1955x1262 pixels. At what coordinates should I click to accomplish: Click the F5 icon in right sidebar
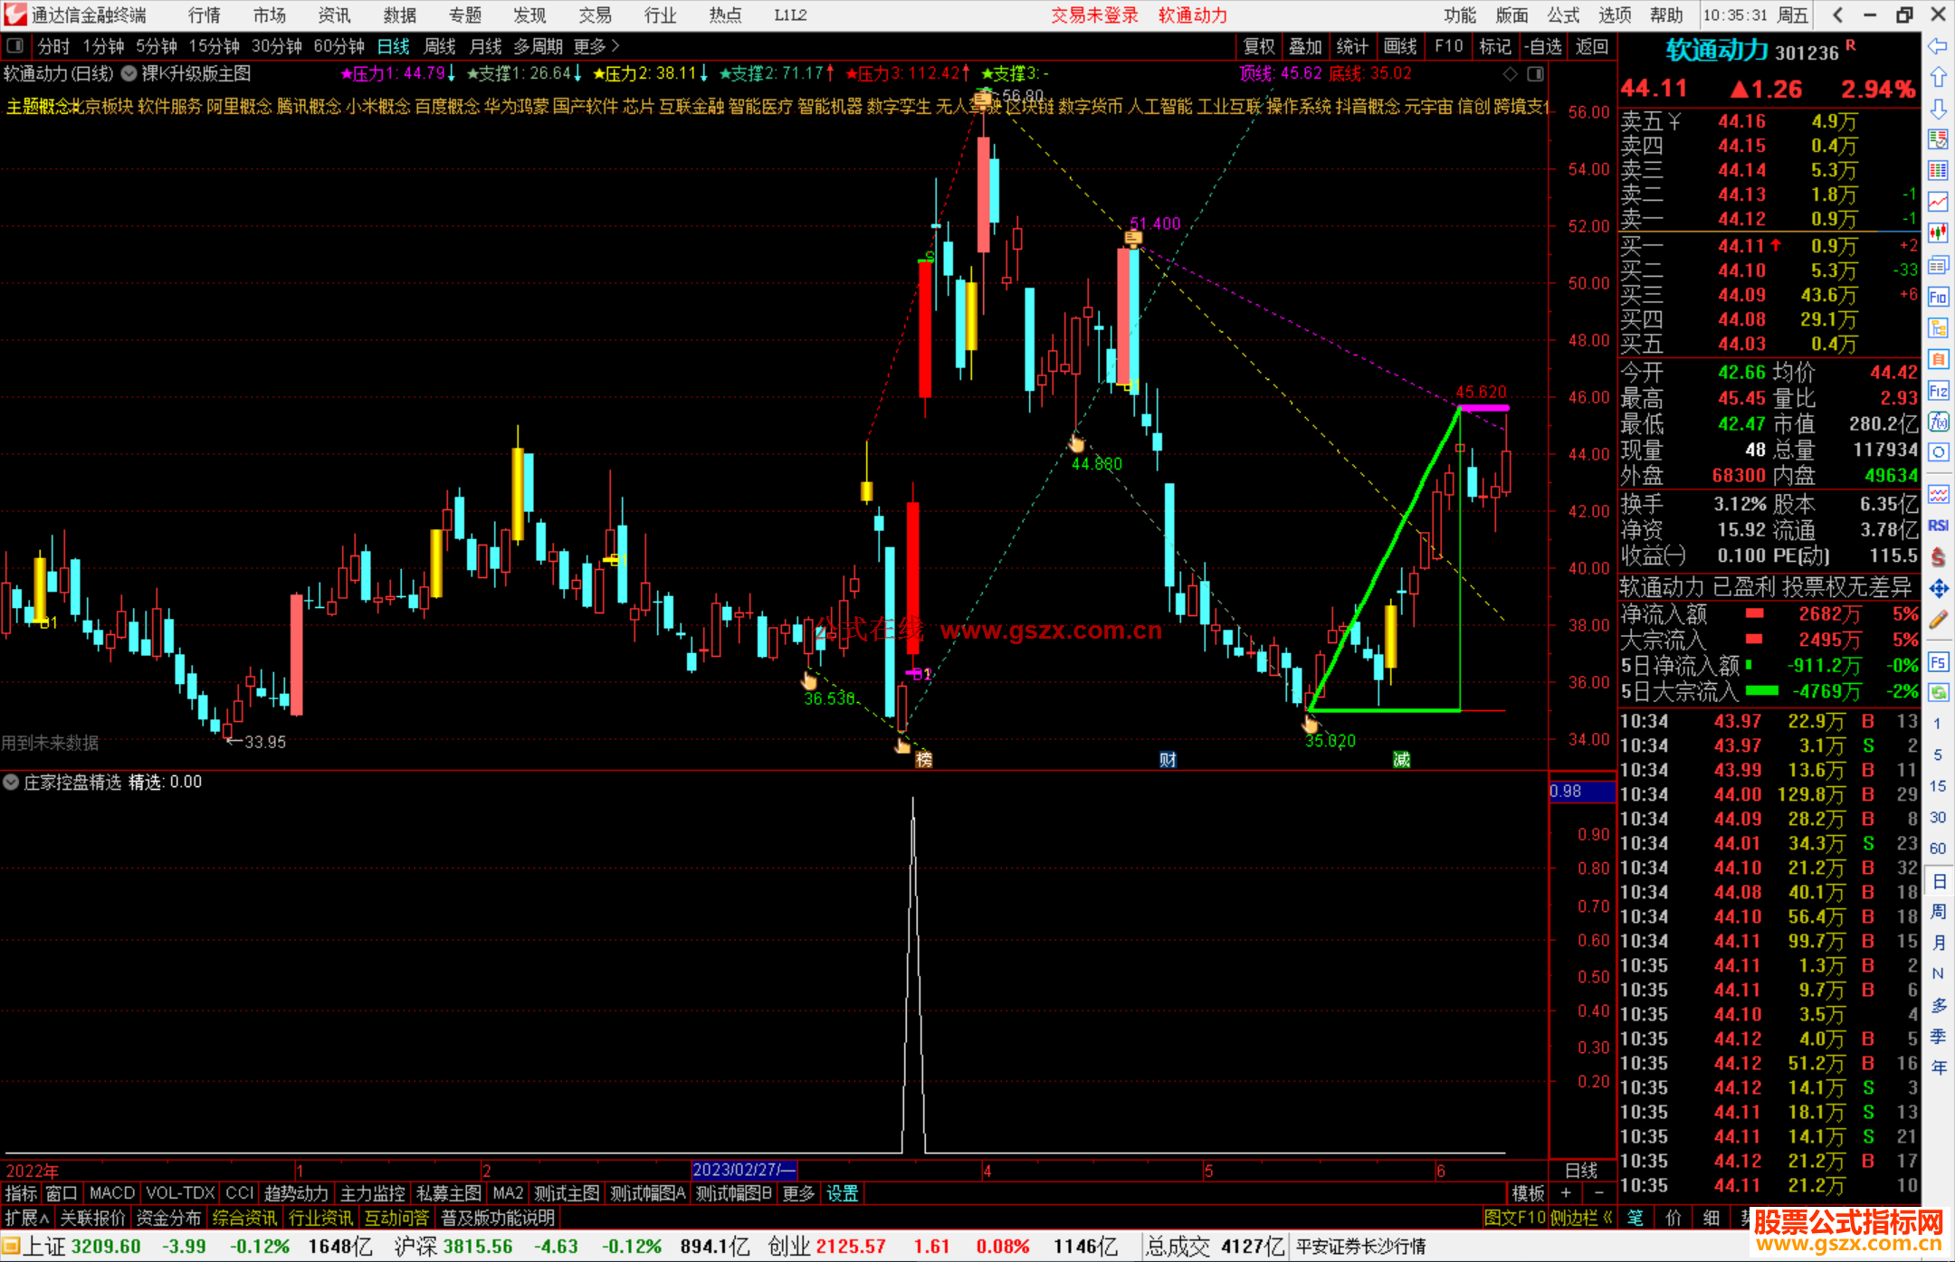point(1938,662)
